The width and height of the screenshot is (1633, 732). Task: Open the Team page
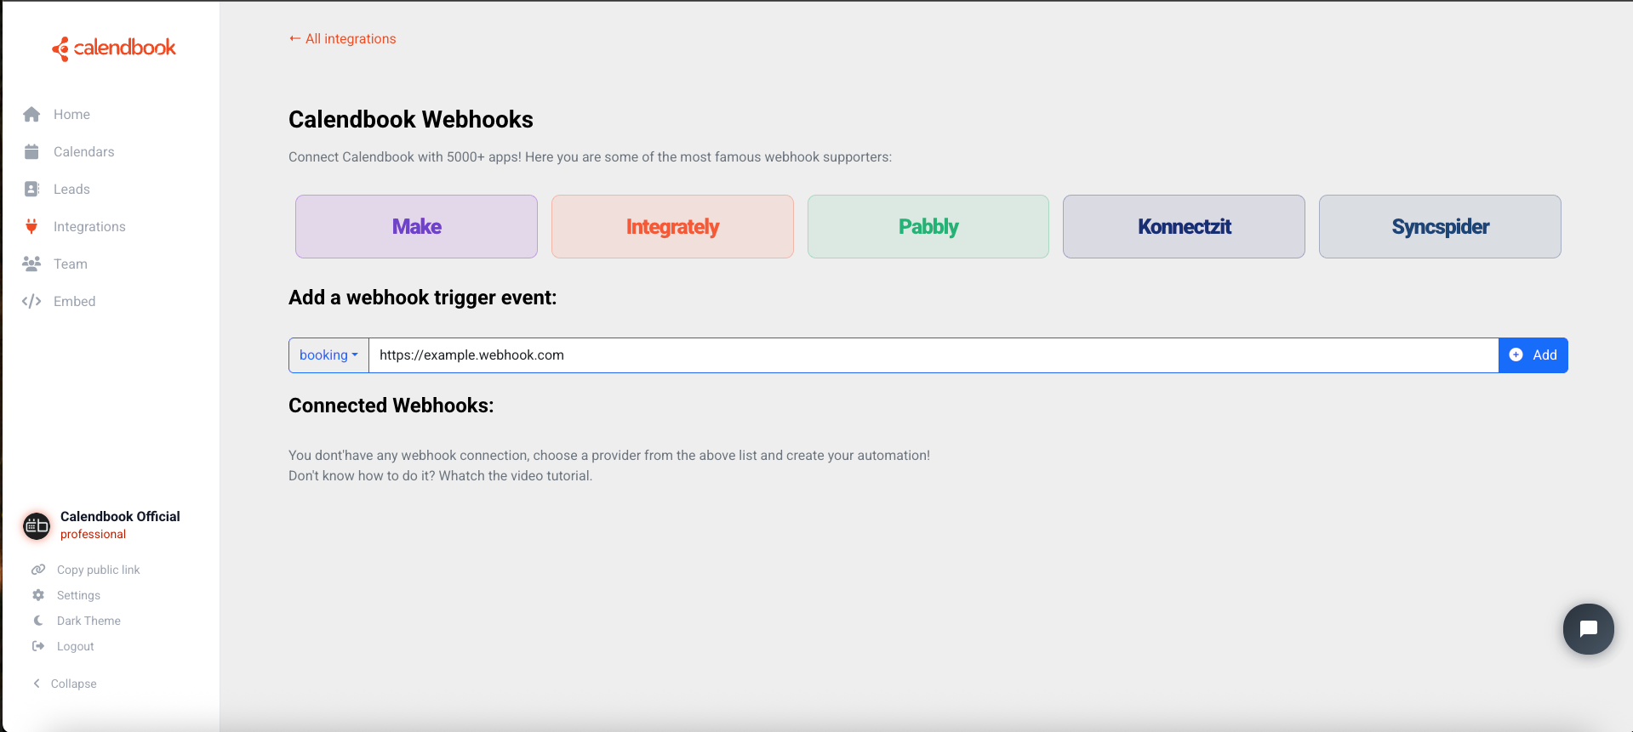coord(71,264)
